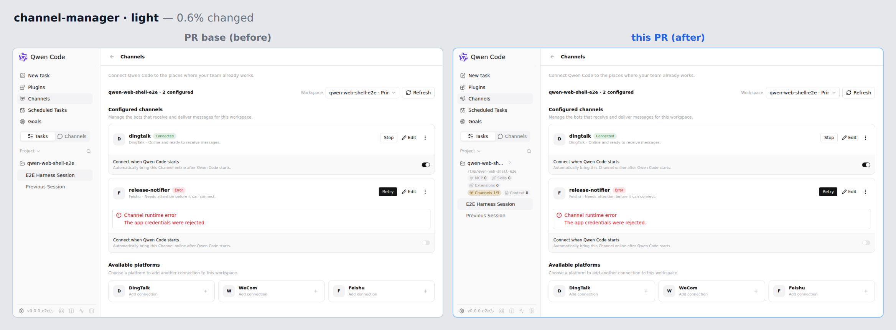
Task: Edit the dingtalk channel in the before panel
Action: tap(409, 138)
